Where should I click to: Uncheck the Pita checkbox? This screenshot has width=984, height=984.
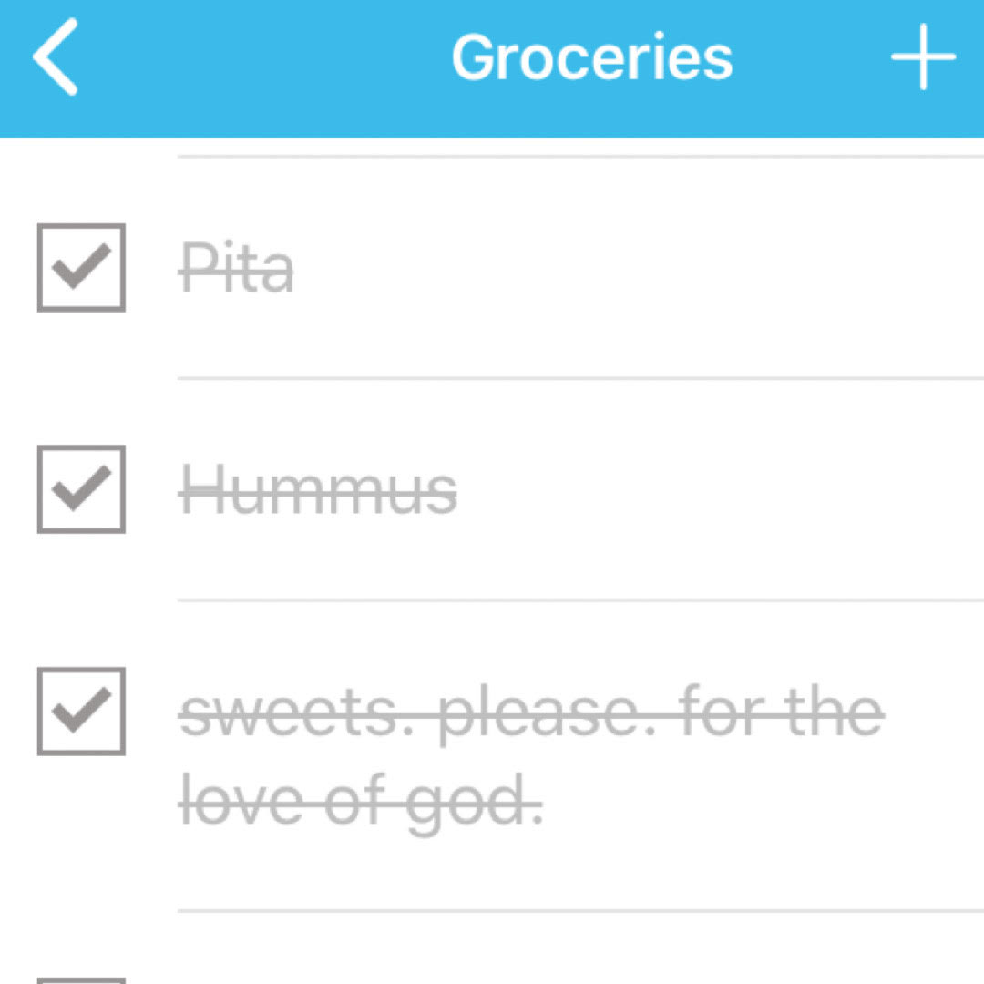(81, 268)
